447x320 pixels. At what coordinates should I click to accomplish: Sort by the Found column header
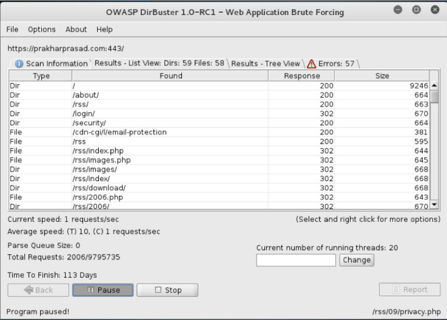[x=170, y=76]
